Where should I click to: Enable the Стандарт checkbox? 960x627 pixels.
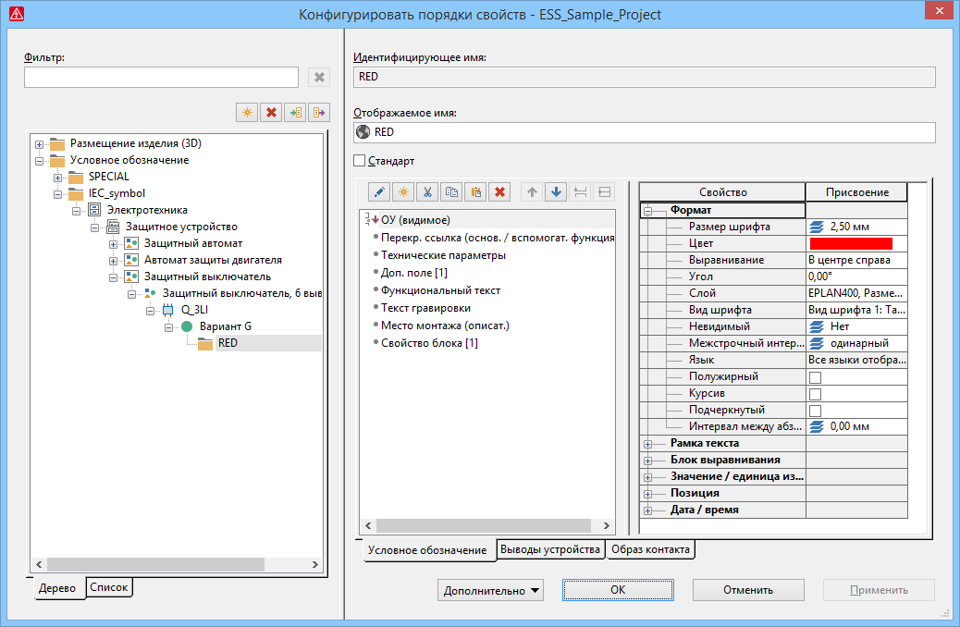point(360,161)
